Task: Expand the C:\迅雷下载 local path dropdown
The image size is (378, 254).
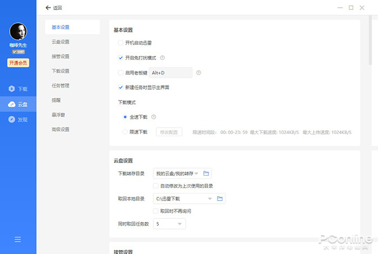Action: click(210, 199)
